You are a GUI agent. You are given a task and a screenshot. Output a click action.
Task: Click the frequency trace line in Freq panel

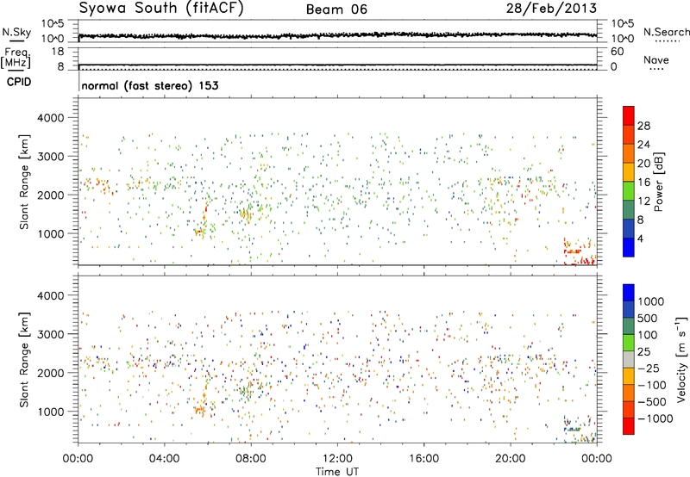pyautogui.click(x=337, y=65)
